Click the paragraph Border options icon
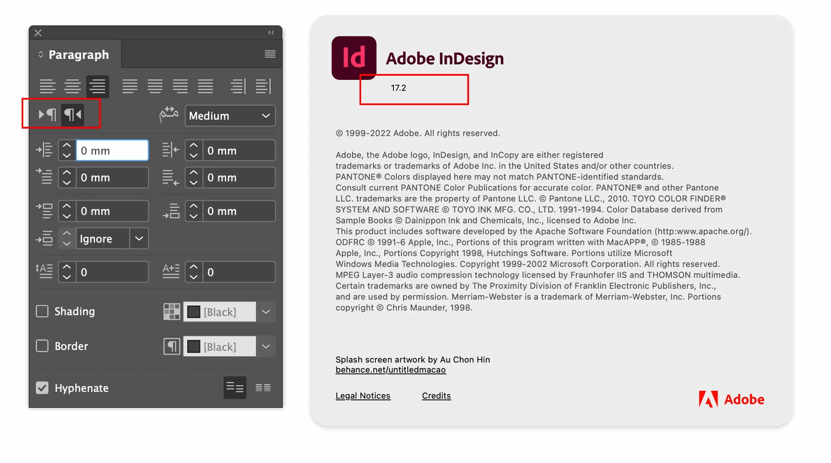This screenshot has height=463, width=831. click(x=172, y=346)
